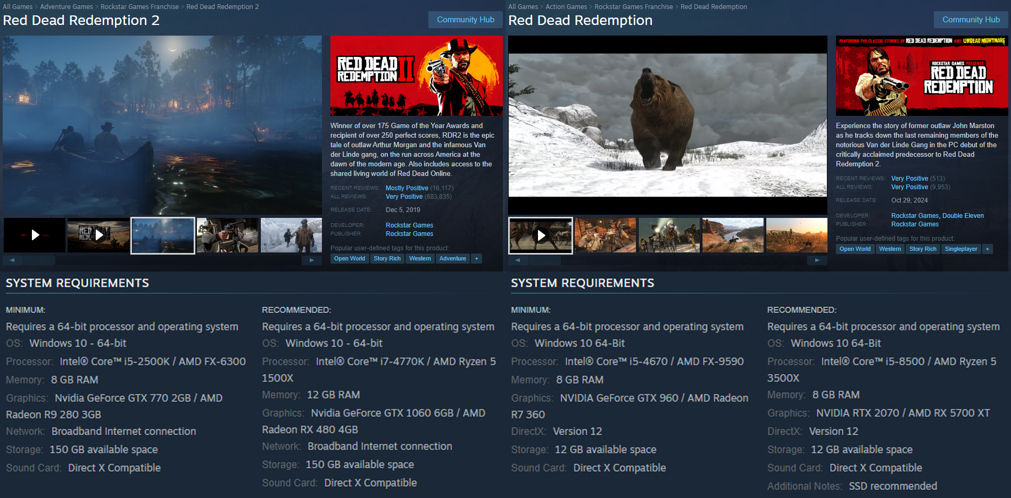
Task: Open Community Hub for Red Dead Redemption 2
Action: [x=466, y=20]
